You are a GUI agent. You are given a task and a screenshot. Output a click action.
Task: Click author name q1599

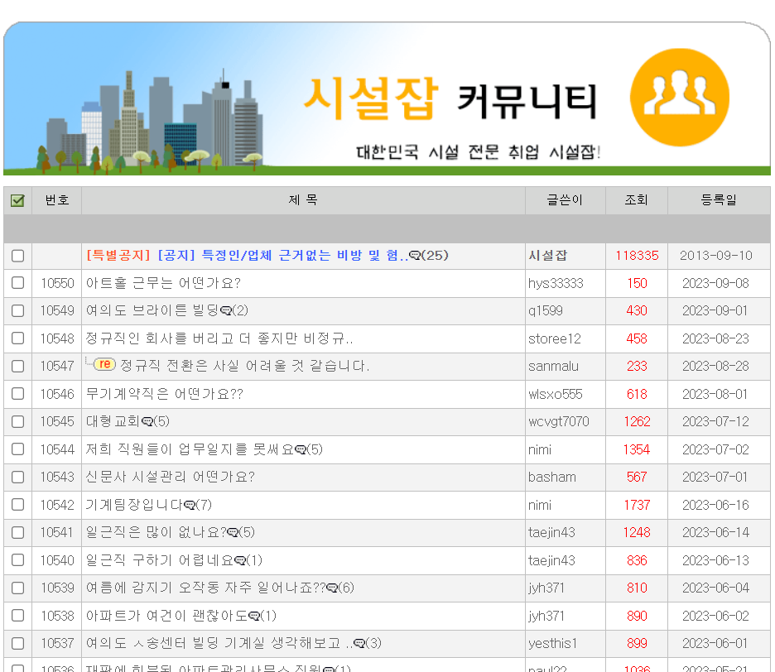pos(545,311)
